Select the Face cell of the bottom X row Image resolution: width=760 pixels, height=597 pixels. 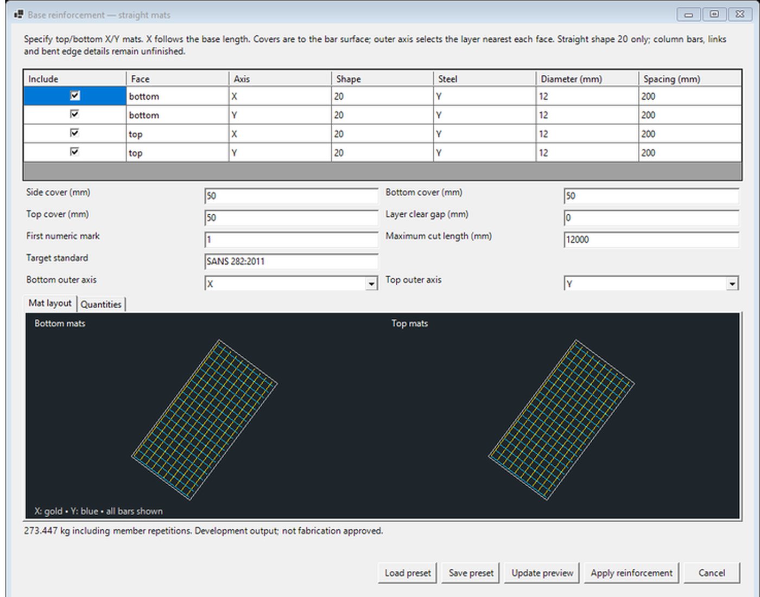coord(178,96)
